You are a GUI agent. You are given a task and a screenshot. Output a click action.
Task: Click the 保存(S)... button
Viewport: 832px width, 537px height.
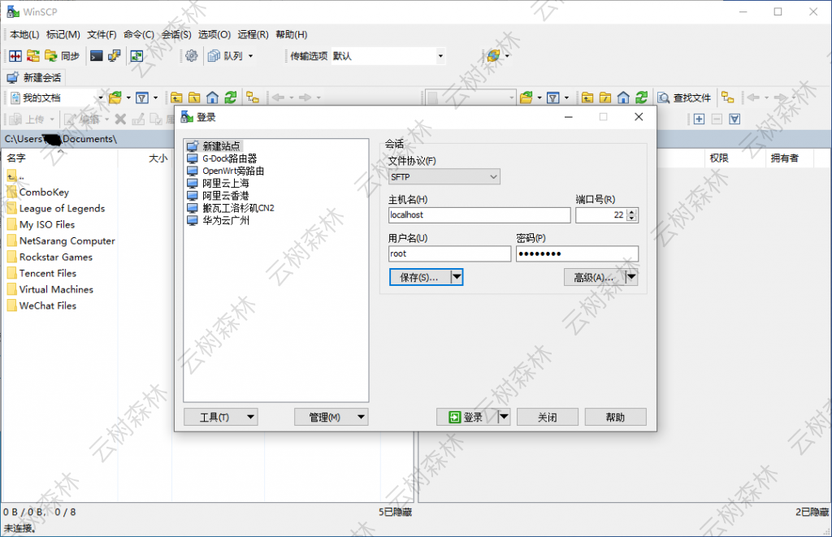[420, 277]
